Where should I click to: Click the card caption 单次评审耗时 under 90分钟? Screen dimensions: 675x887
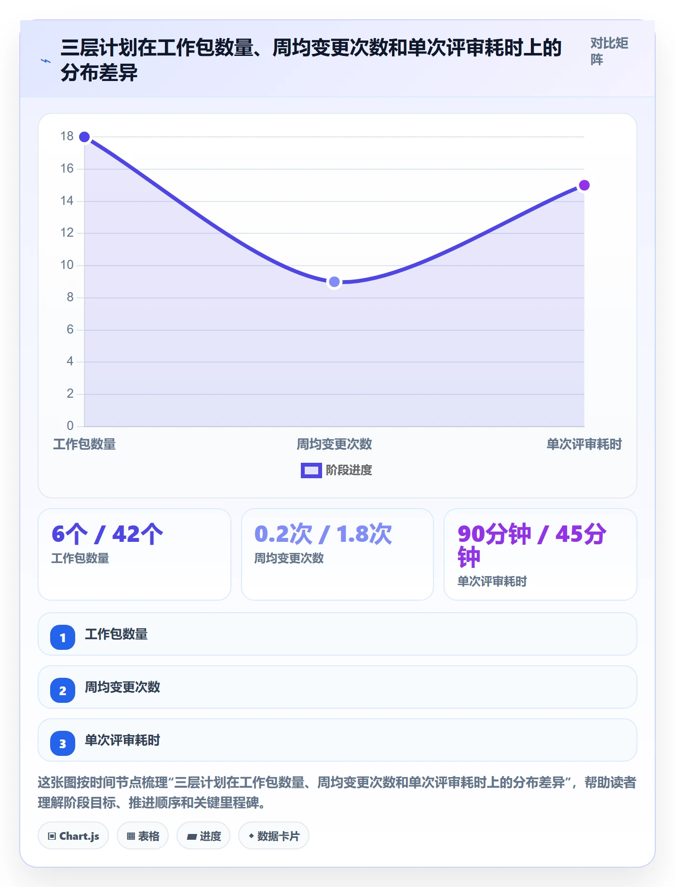pos(492,581)
